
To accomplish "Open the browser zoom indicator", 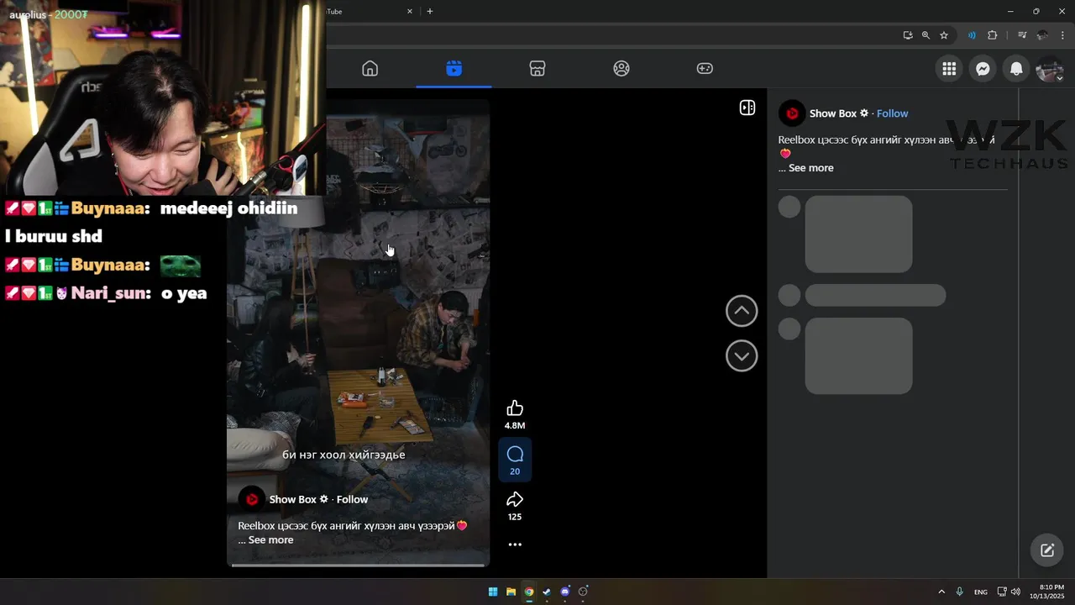I will tap(926, 35).
